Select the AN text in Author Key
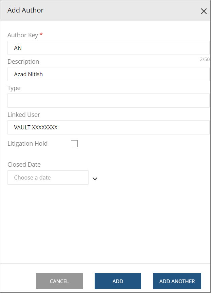 [x=18, y=48]
